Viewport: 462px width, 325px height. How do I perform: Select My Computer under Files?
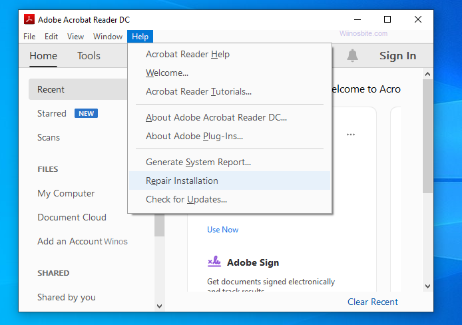click(x=66, y=193)
